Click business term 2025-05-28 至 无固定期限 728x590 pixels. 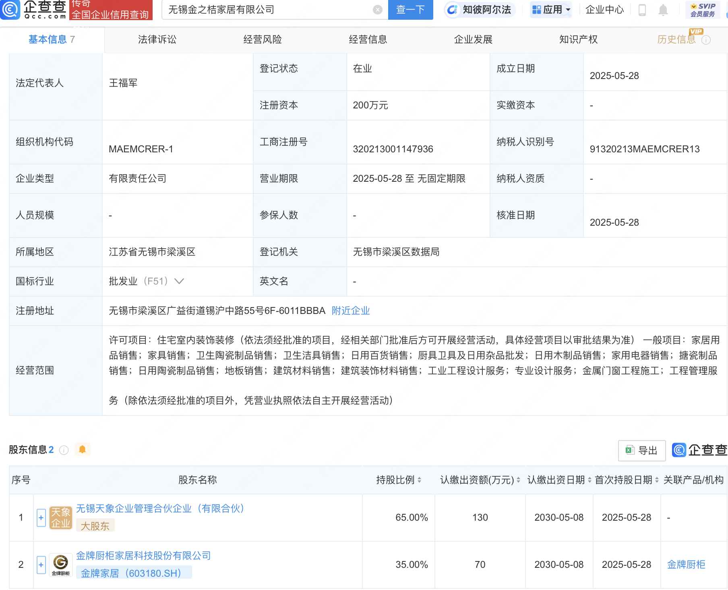coord(409,179)
